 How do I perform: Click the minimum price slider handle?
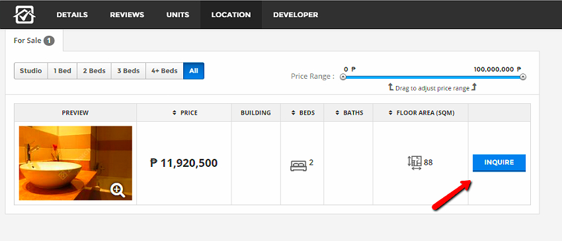point(343,77)
